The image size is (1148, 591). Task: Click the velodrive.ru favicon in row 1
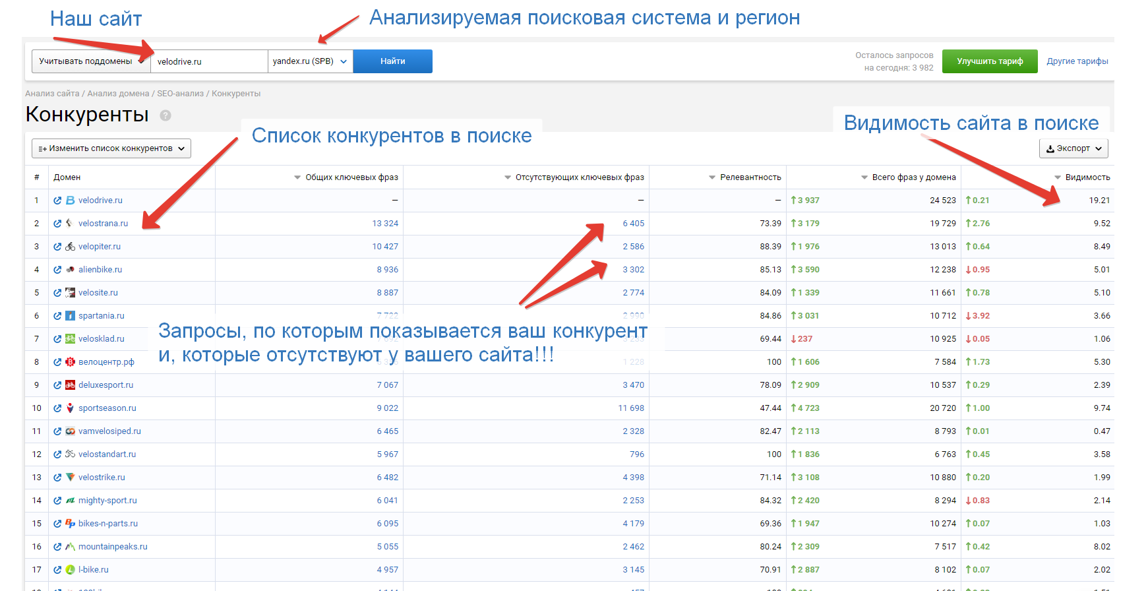70,201
